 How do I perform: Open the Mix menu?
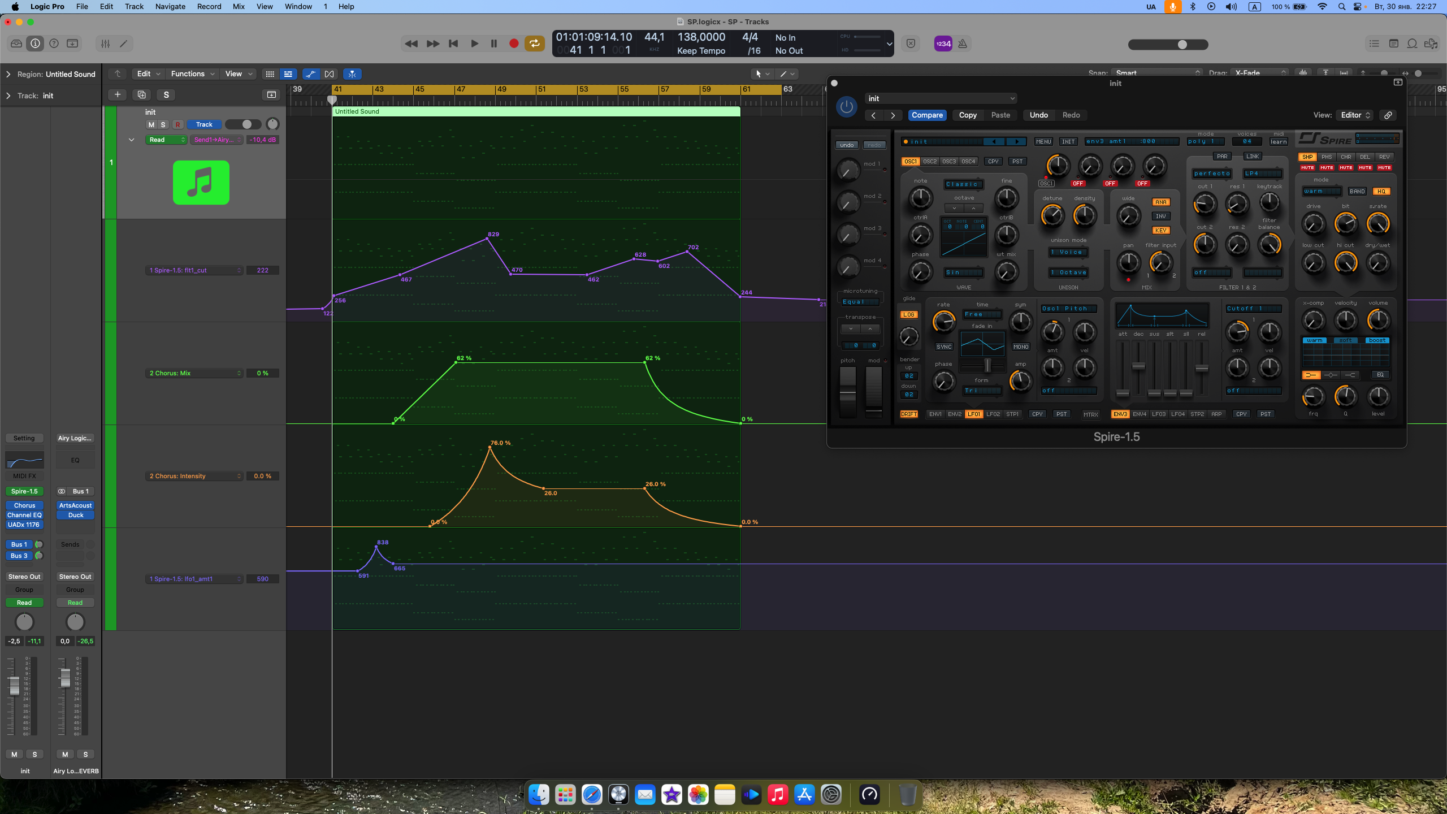[x=239, y=7]
